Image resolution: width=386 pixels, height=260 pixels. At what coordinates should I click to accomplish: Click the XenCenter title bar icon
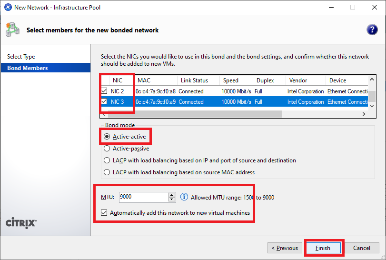pyautogui.click(x=8, y=7)
